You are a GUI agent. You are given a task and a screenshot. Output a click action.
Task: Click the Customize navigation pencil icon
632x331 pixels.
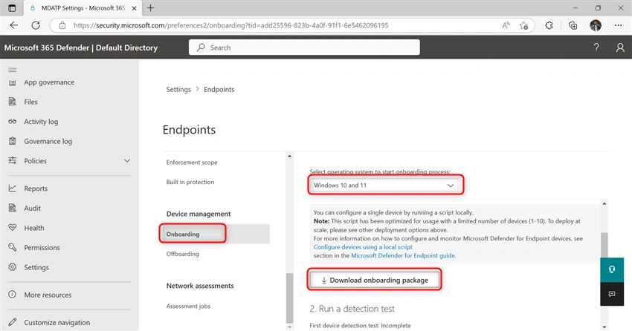click(13, 322)
